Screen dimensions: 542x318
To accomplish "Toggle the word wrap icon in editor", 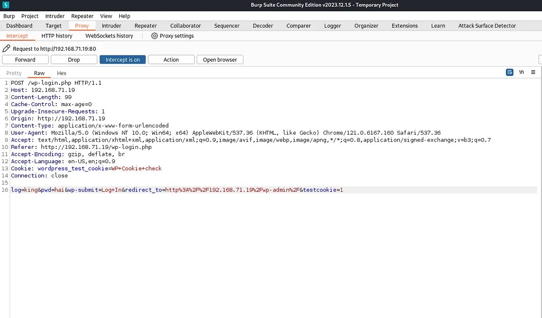I will click(x=509, y=72).
